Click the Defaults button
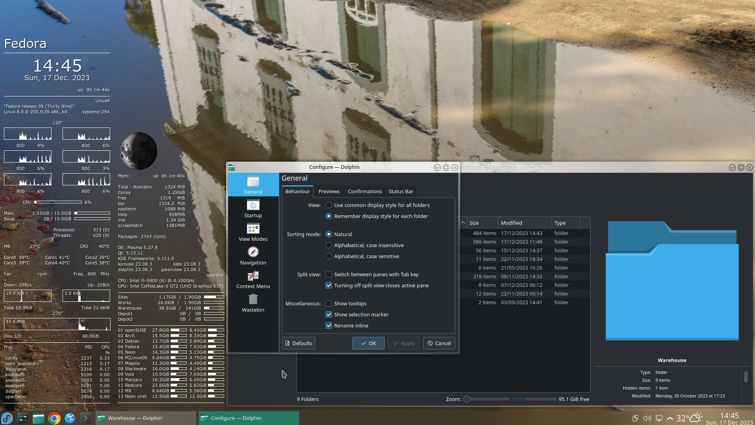755x425 pixels. tap(298, 343)
